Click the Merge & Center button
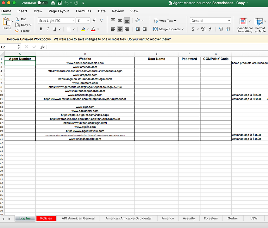 [169, 29]
